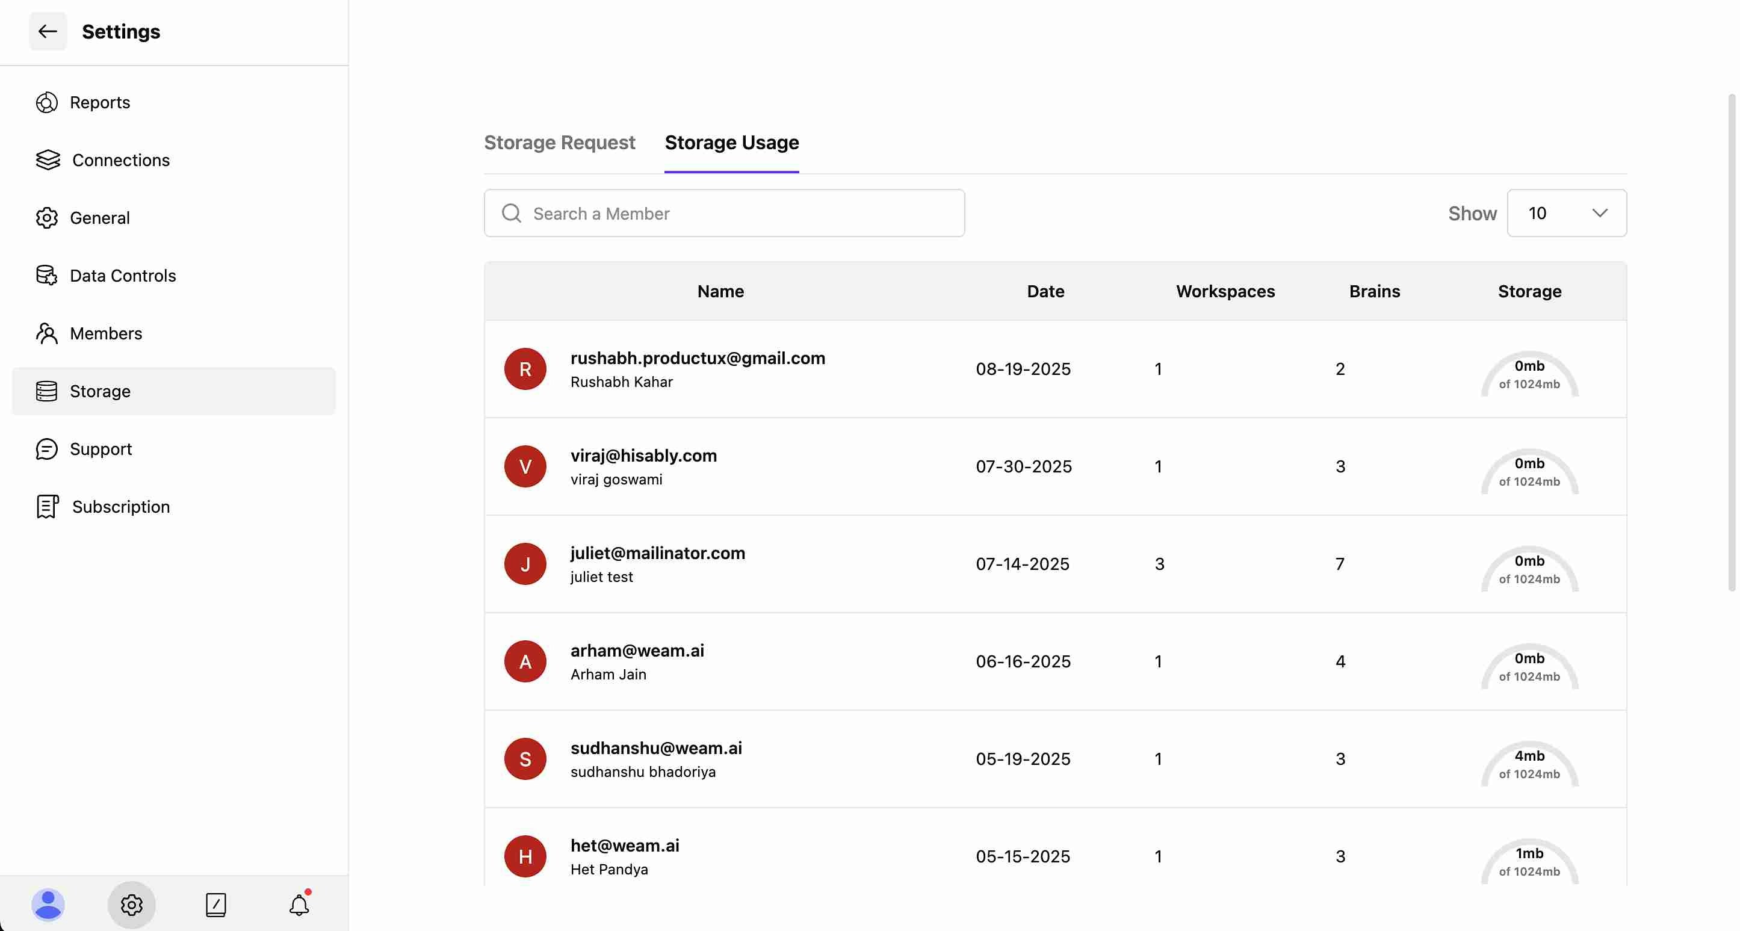Click the Subscription receipt icon
Viewport: 1740px width, 931px height.
click(x=48, y=507)
